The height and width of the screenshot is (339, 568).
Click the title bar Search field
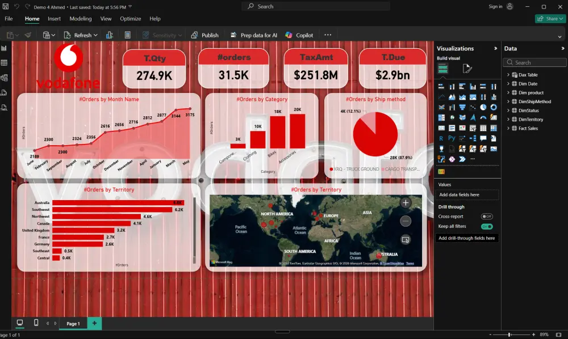pos(316,6)
